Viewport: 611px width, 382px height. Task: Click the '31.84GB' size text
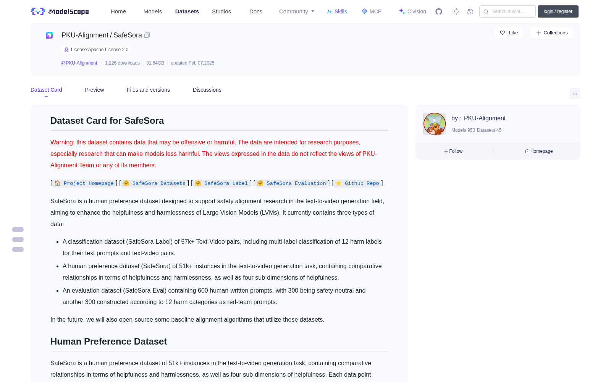(x=155, y=63)
